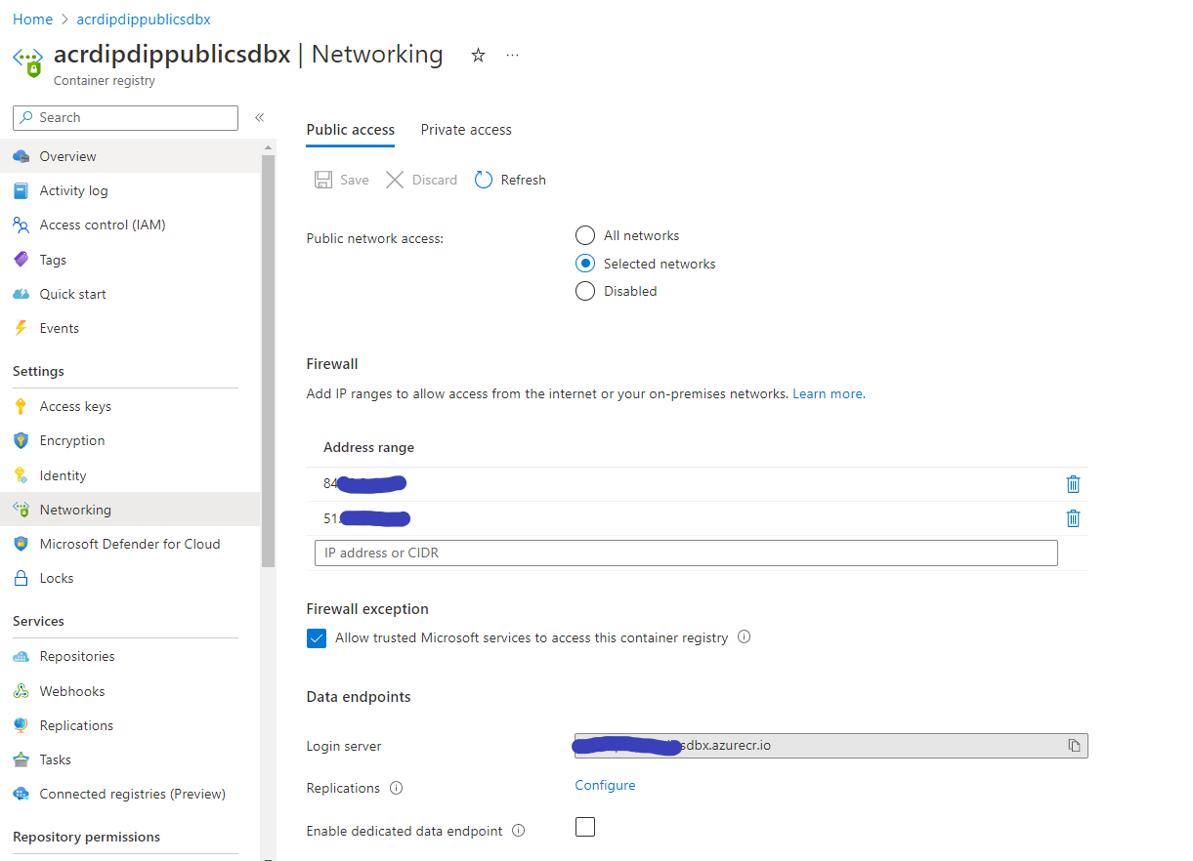The image size is (1193, 861).
Task: Click the Locks padlock icon
Action: point(21,578)
